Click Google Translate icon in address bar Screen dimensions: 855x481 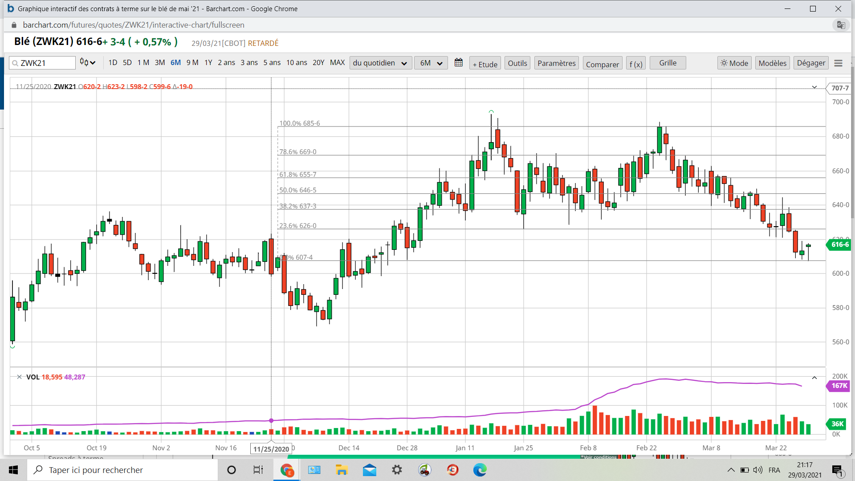pos(841,25)
